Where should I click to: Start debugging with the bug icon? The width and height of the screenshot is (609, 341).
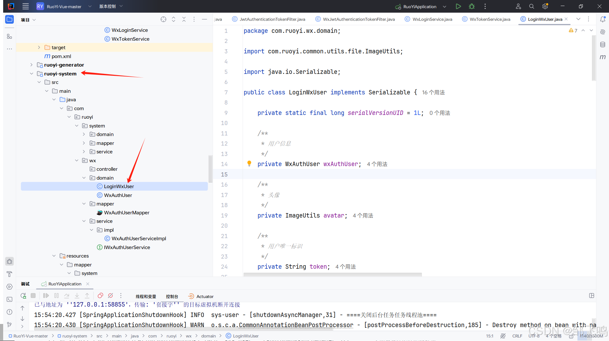[472, 6]
